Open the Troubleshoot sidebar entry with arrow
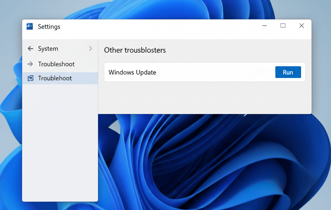The width and height of the screenshot is (331, 210). pyautogui.click(x=56, y=64)
